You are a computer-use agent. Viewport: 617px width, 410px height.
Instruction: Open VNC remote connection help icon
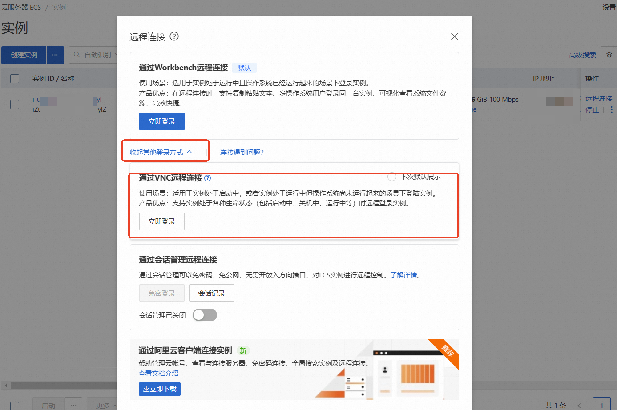click(x=208, y=178)
